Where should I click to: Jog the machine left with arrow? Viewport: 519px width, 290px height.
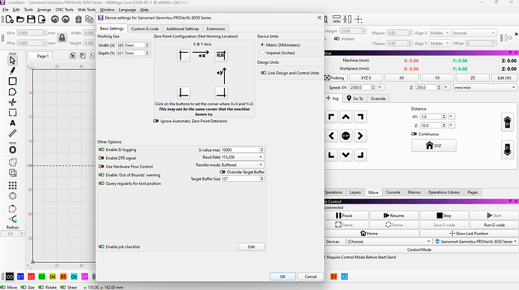(x=331, y=136)
